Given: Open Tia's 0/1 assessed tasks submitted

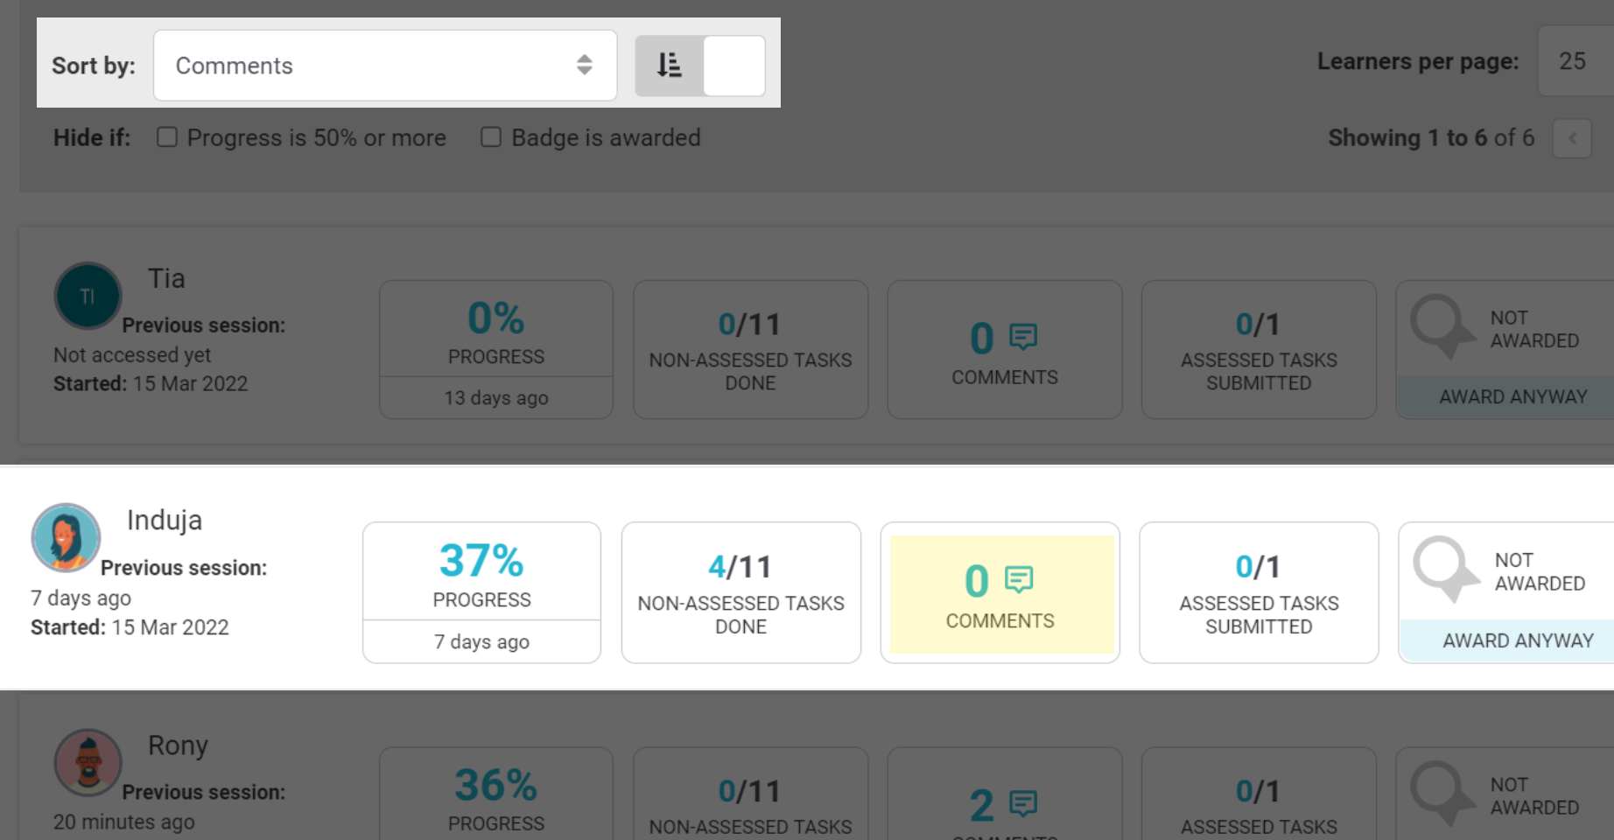Looking at the screenshot, I should [1259, 350].
